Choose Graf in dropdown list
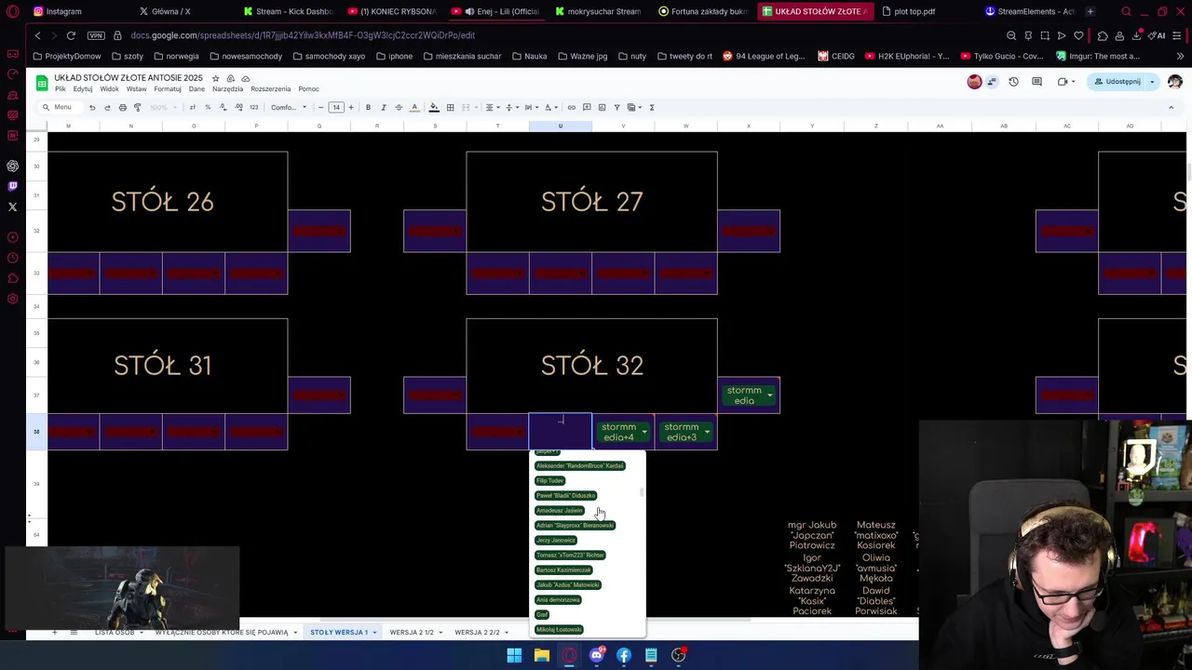1192x670 pixels. (x=542, y=615)
